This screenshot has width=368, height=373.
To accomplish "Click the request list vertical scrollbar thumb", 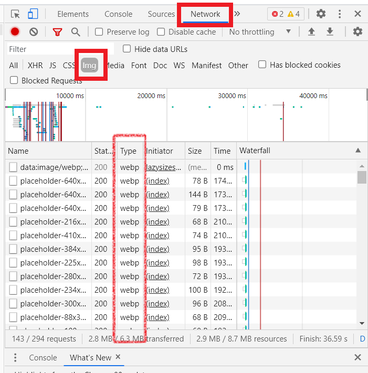I will (x=362, y=177).
